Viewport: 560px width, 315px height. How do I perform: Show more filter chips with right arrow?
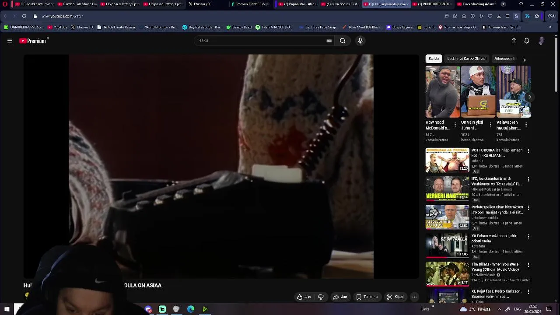click(524, 59)
